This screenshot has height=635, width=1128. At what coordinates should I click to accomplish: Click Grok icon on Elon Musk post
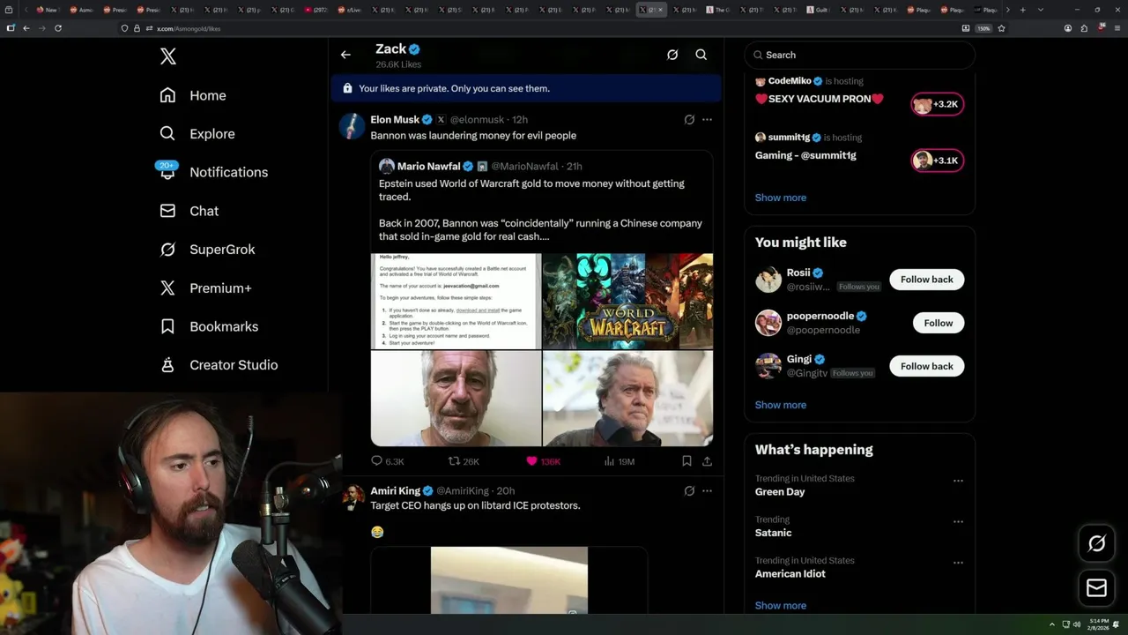tap(689, 119)
